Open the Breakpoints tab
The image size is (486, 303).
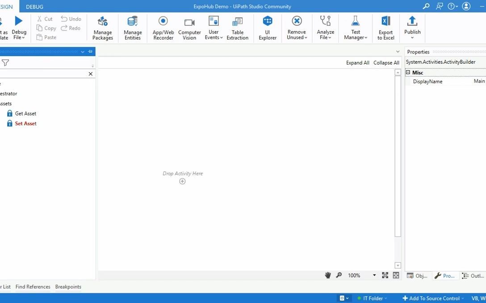[x=68, y=287]
